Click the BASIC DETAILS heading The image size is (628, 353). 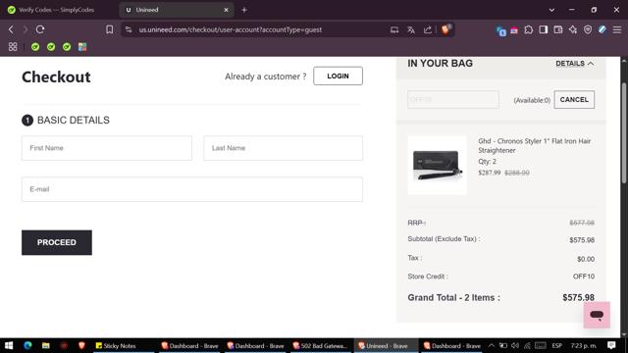click(x=74, y=120)
